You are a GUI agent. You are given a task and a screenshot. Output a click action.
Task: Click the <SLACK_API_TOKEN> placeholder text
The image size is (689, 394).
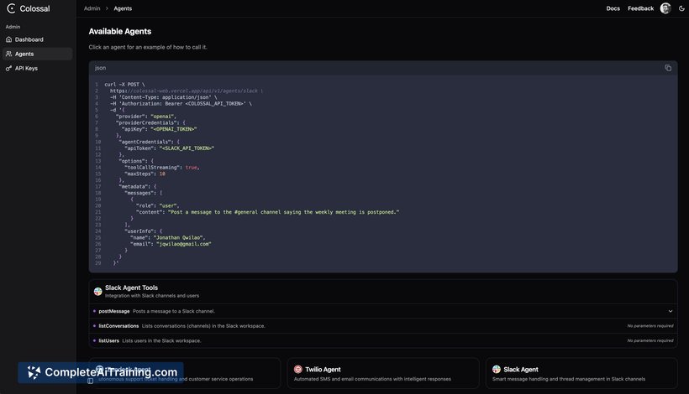coord(187,148)
